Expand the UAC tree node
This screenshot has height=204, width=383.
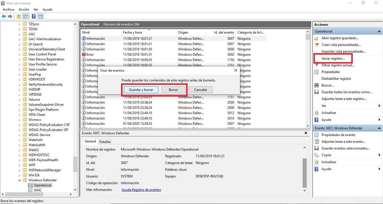pyautogui.click(x=19, y=34)
